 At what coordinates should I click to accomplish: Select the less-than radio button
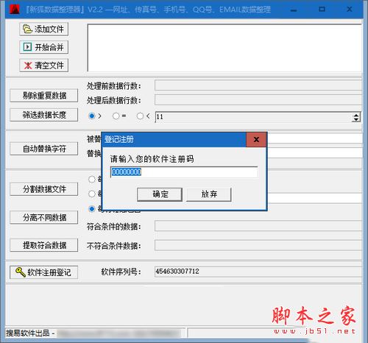[140, 116]
